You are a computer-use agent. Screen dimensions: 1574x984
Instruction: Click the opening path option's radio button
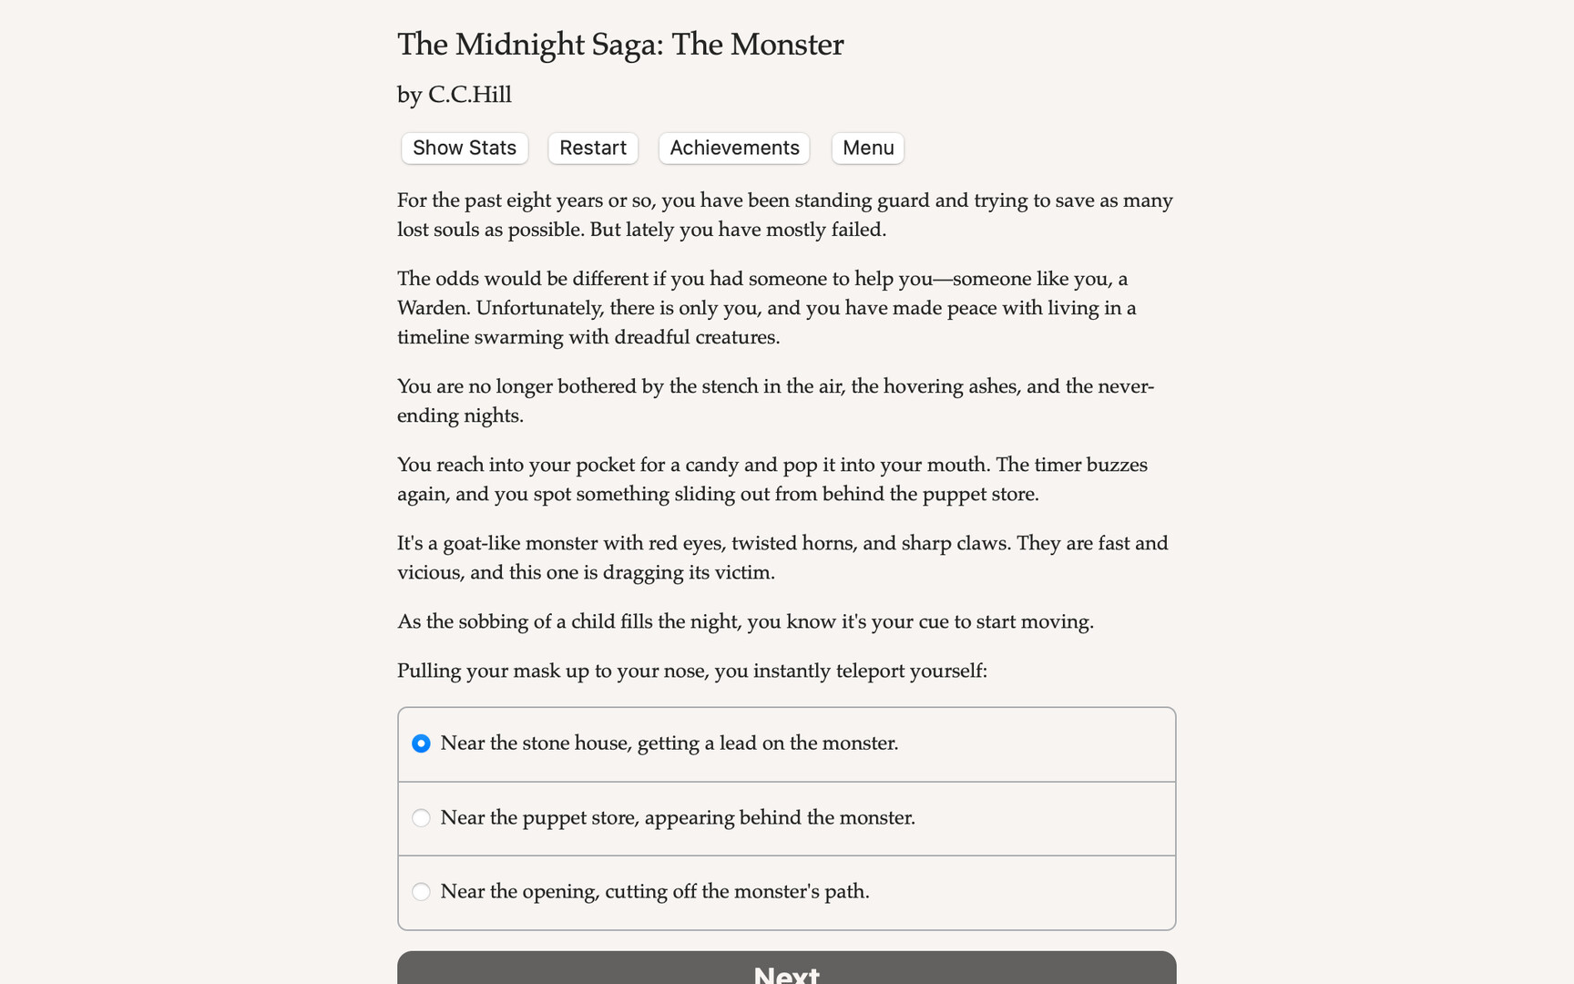click(421, 892)
